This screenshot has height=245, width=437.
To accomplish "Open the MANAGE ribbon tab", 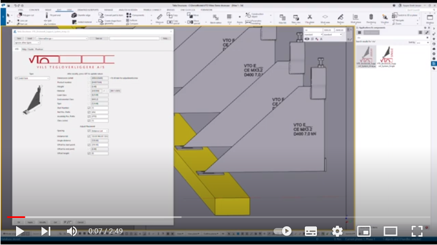I will 108,10.
